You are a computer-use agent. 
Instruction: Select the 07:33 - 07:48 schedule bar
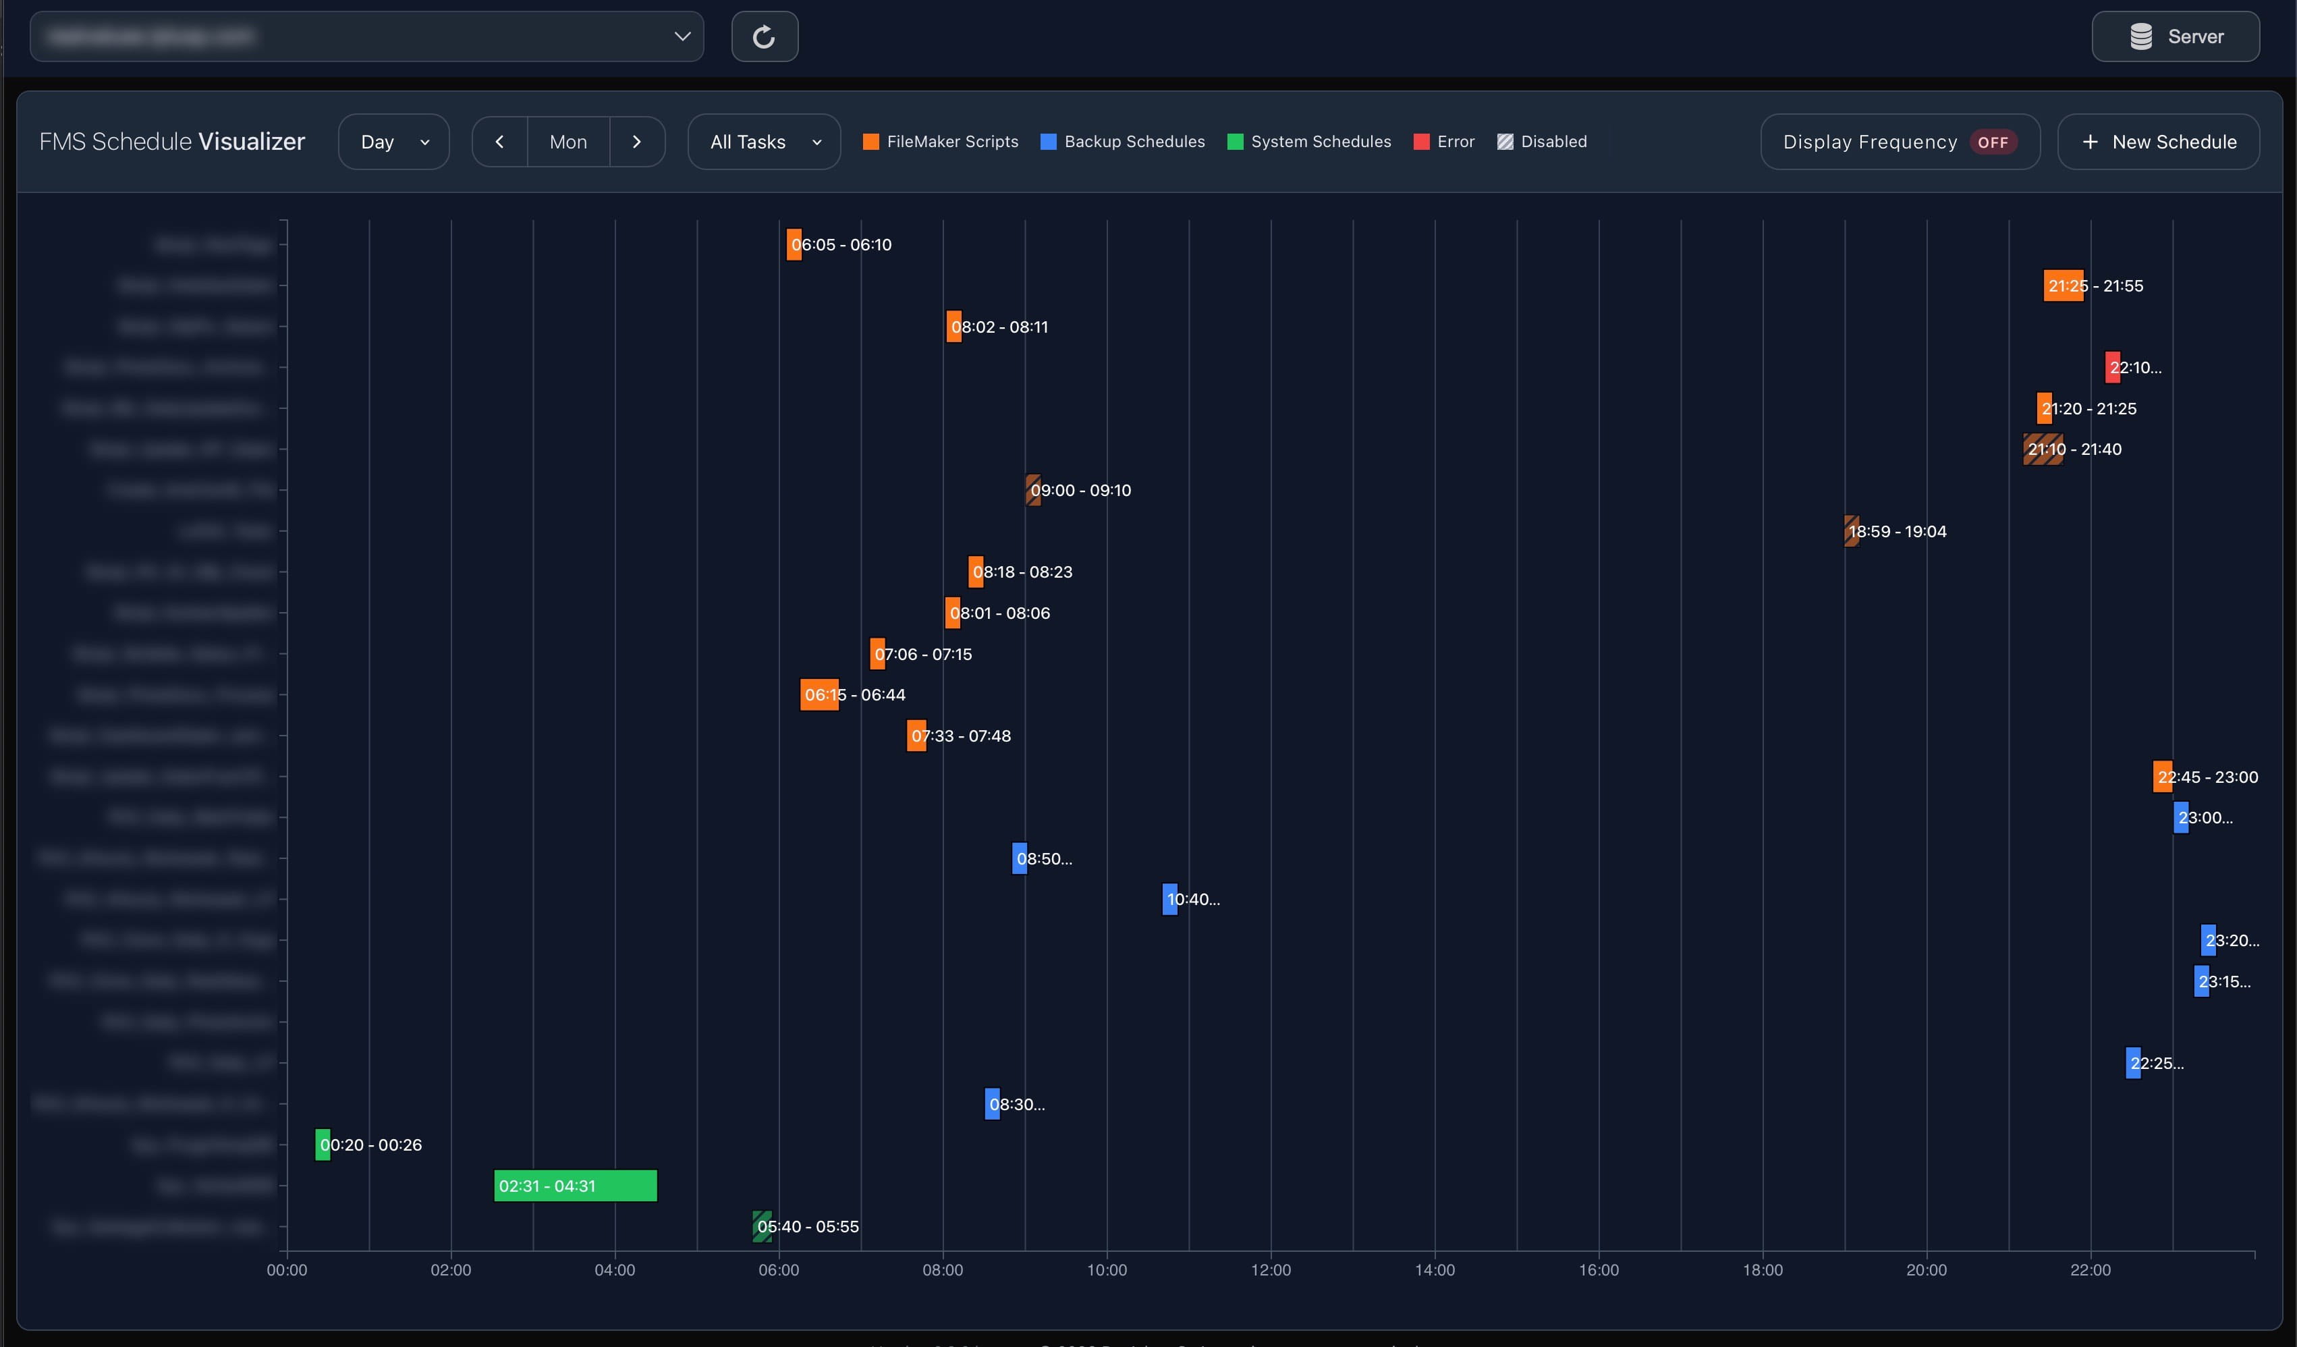(916, 736)
